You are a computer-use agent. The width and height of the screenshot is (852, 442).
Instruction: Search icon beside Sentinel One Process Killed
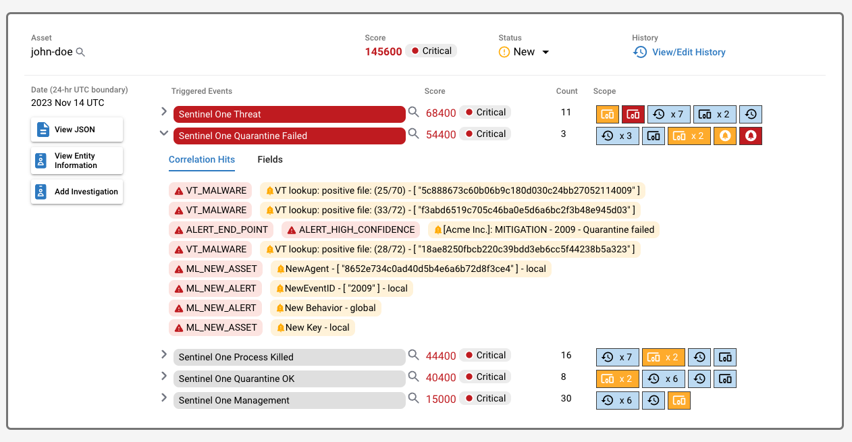point(415,355)
